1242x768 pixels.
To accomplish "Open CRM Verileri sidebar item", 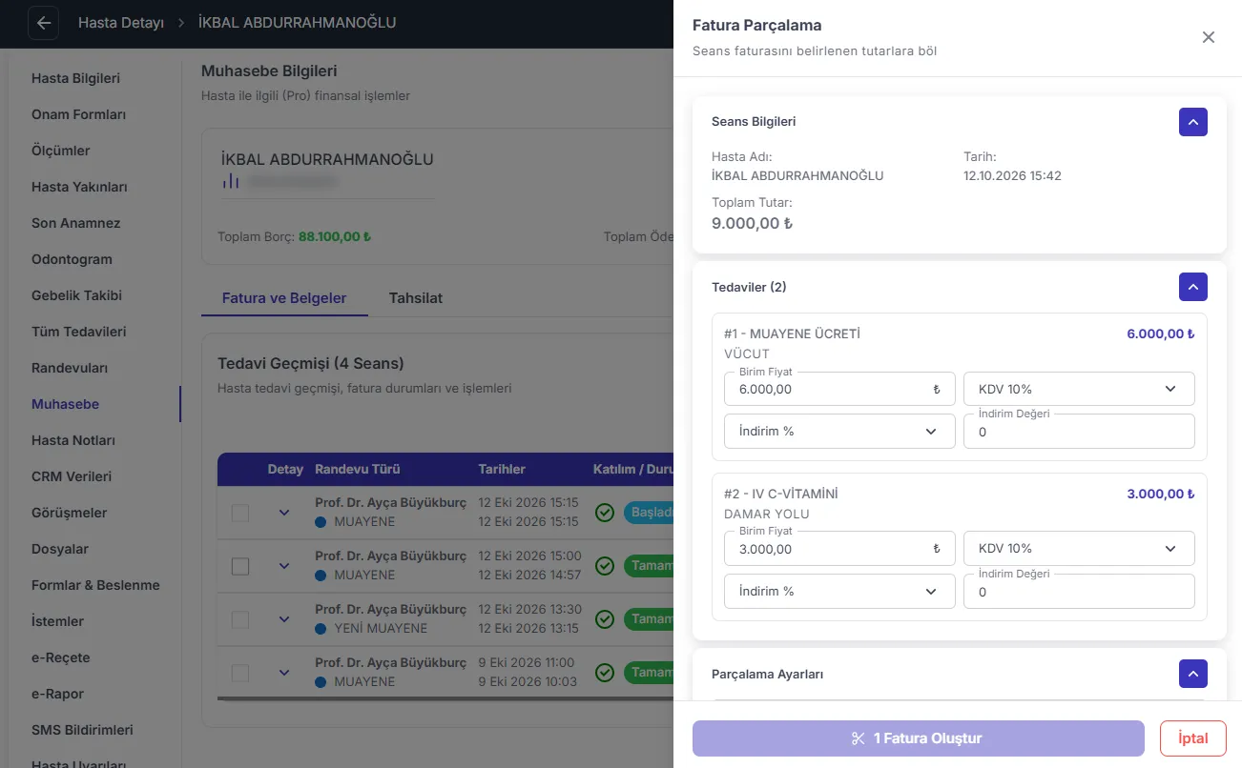I will pos(72,476).
